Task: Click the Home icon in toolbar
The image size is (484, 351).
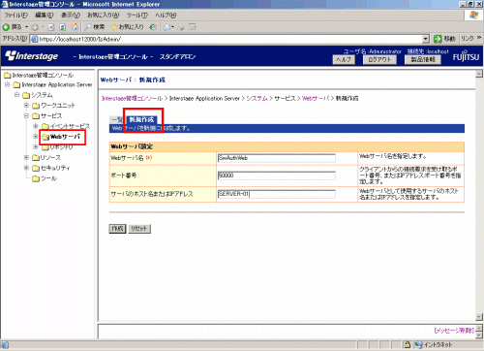Action: (x=75, y=27)
